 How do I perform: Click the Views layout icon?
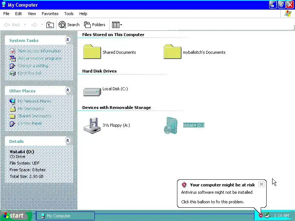[x=115, y=25]
